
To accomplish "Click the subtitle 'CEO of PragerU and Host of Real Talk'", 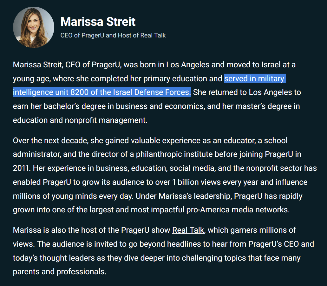I will coord(113,35).
